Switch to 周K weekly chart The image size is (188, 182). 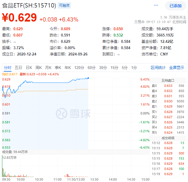point(39,68)
